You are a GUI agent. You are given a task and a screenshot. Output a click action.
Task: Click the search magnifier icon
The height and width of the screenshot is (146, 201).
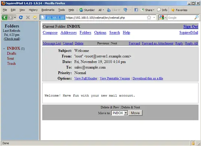pos(196,18)
